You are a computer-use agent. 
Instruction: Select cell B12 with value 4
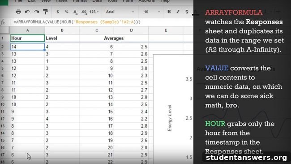click(x=62, y=119)
